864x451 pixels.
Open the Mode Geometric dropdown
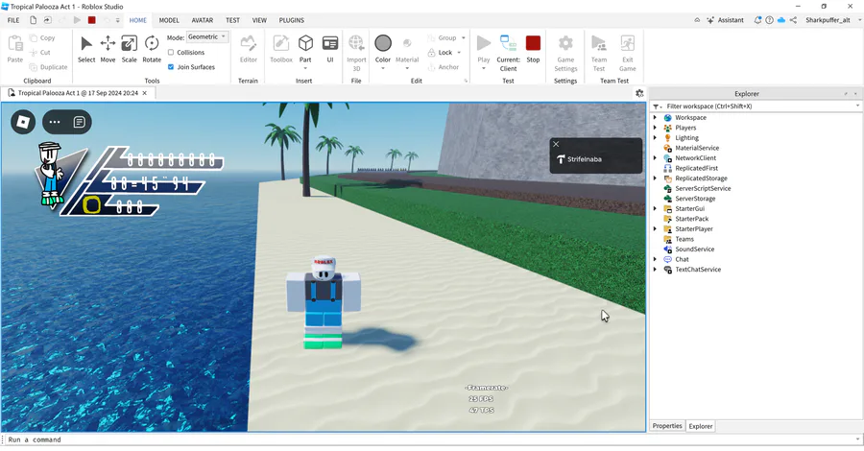[207, 36]
